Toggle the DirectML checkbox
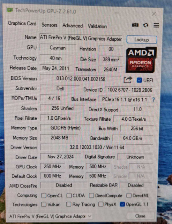 [129, 196]
